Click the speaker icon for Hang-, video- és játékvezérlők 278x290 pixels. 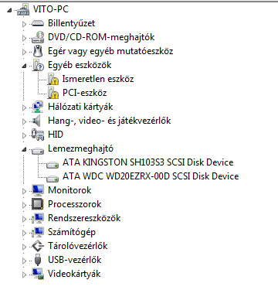(36, 121)
